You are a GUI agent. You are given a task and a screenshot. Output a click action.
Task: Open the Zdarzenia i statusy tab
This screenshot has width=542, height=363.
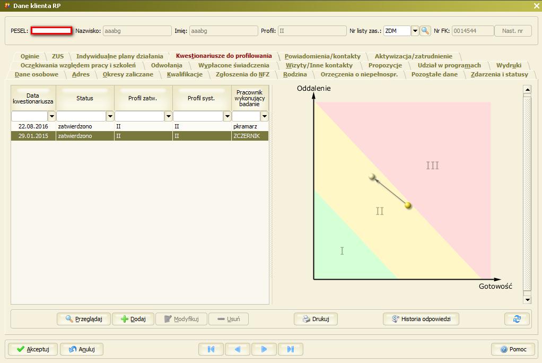pyautogui.click(x=500, y=74)
